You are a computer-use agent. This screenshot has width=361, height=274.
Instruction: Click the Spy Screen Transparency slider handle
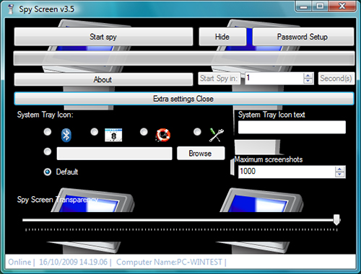(336, 220)
